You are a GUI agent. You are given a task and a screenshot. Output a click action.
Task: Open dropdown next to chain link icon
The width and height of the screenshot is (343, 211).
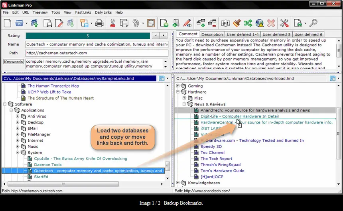click(x=143, y=23)
